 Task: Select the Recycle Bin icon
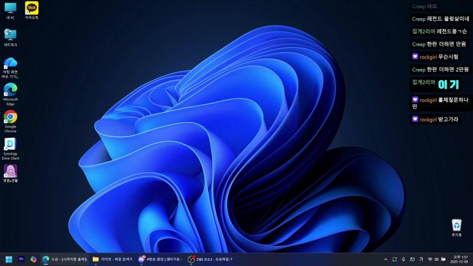click(456, 228)
